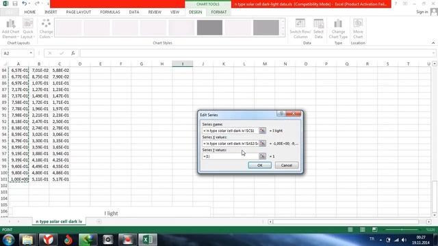This screenshot has width=438, height=246.
Task: Open File Explorer from taskbar
Action: [27, 240]
